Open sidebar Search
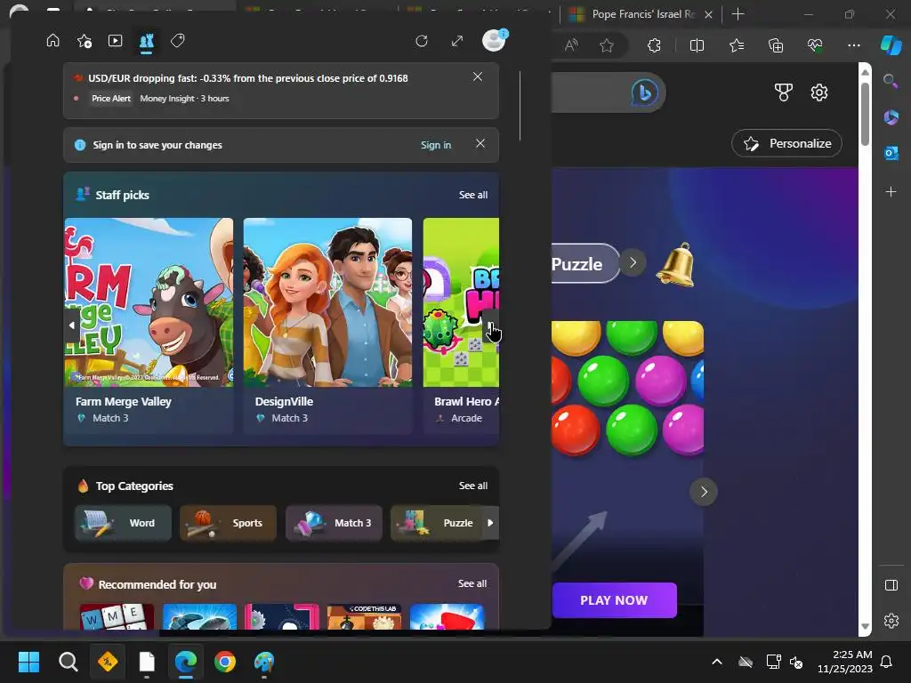911x683 pixels. (891, 81)
